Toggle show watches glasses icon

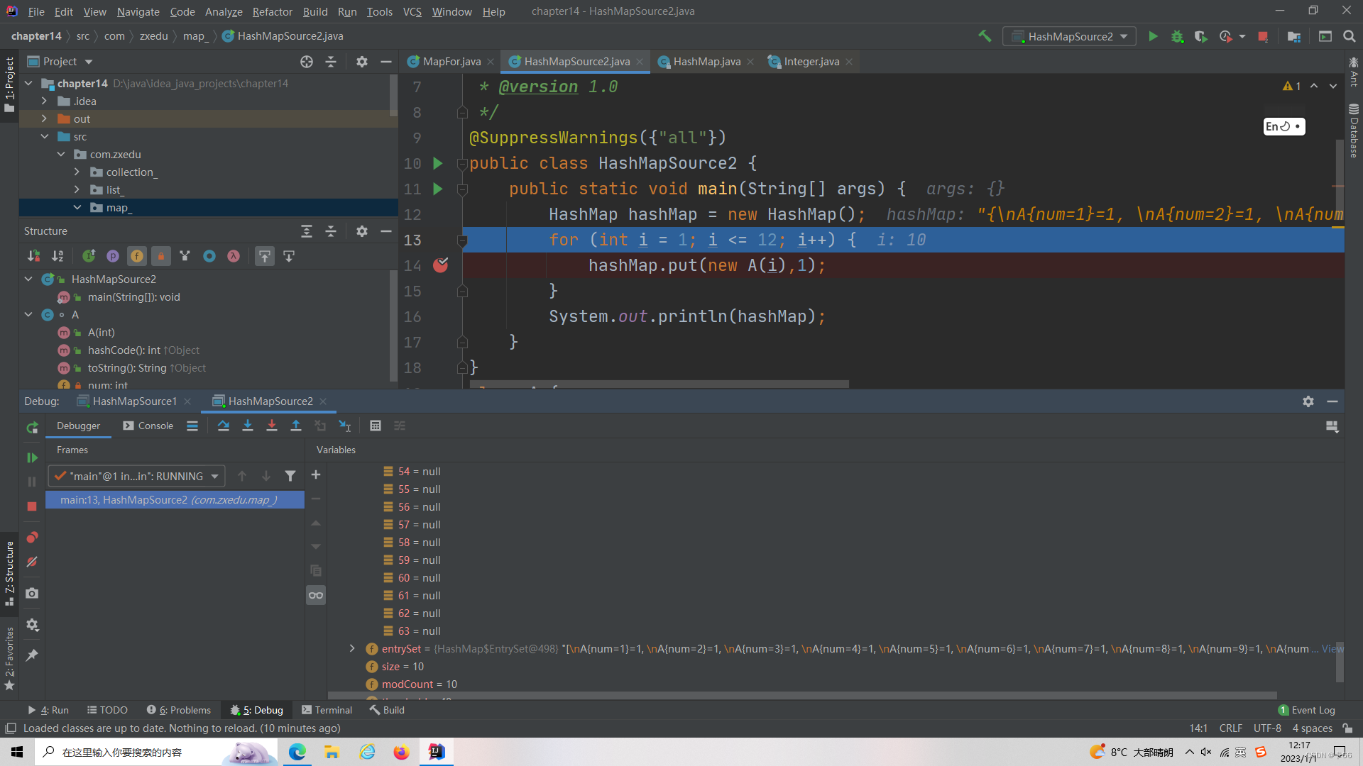point(316,595)
